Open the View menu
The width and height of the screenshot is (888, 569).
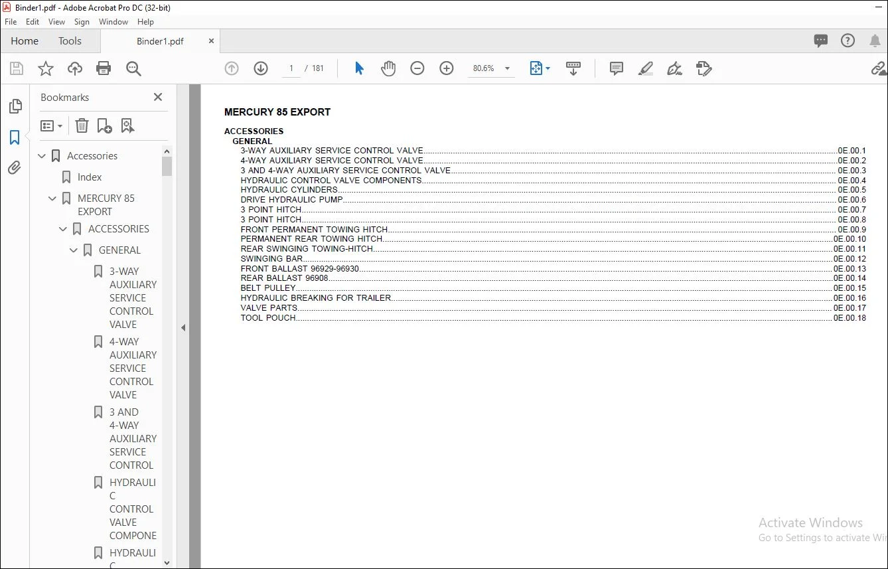[57, 22]
